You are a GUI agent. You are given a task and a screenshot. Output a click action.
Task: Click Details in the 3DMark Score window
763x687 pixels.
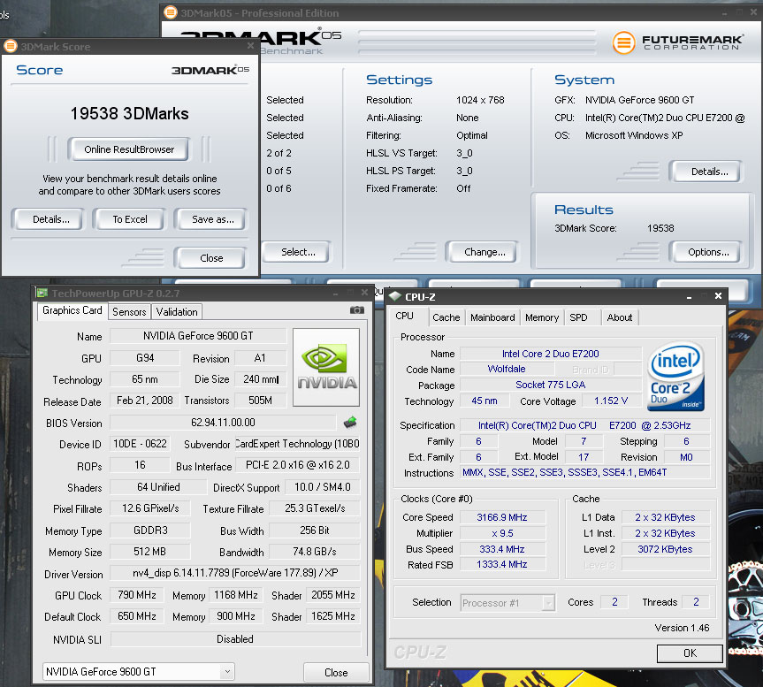(x=50, y=219)
